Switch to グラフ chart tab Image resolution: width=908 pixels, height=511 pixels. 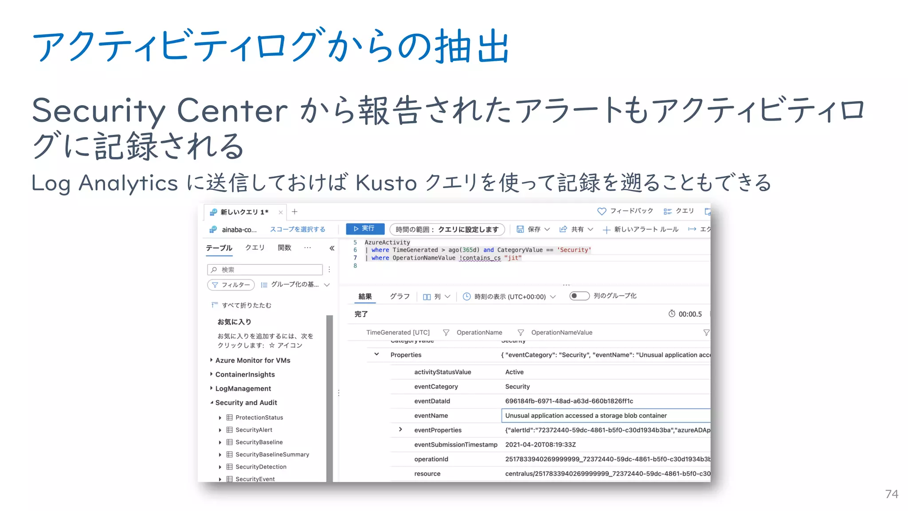pos(399,296)
